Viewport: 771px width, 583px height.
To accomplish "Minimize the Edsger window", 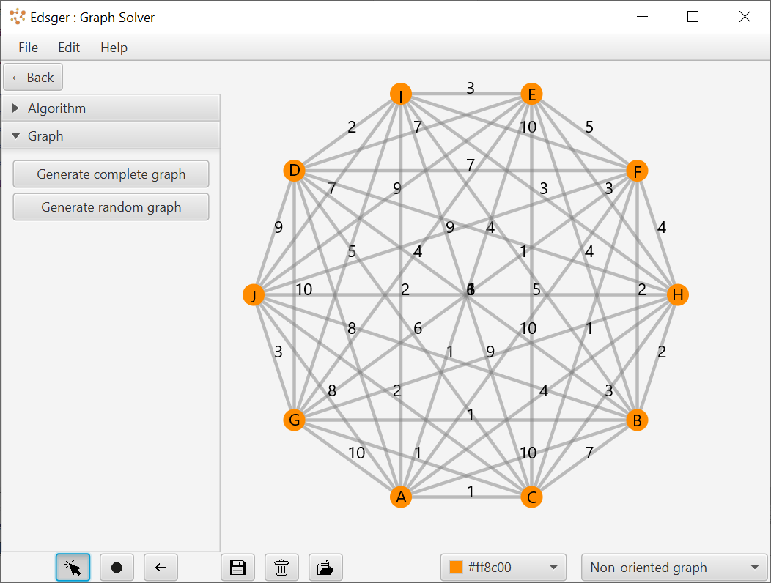I will tap(642, 17).
